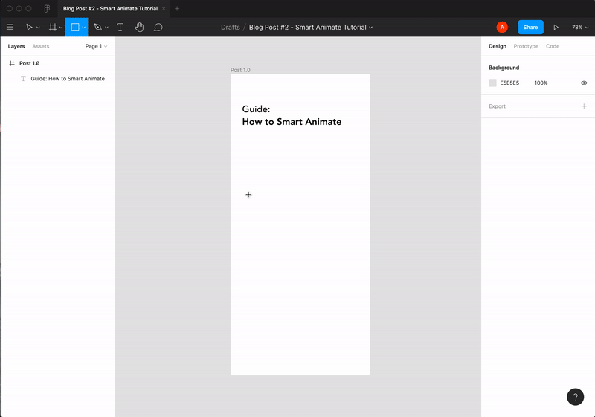Expand Move tool options chevron
This screenshot has width=595, height=417.
click(x=38, y=28)
